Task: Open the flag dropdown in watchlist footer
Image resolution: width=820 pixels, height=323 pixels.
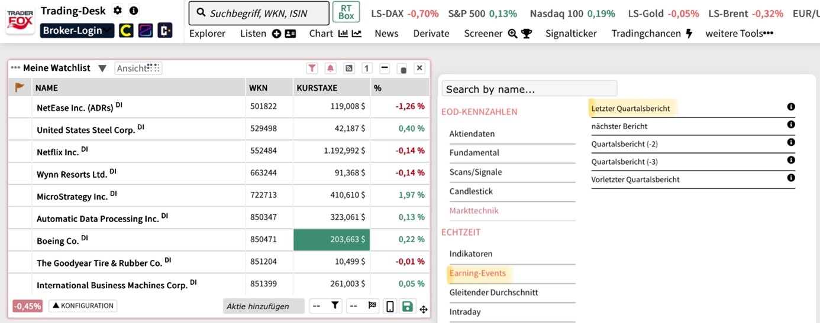Action: click(x=363, y=306)
